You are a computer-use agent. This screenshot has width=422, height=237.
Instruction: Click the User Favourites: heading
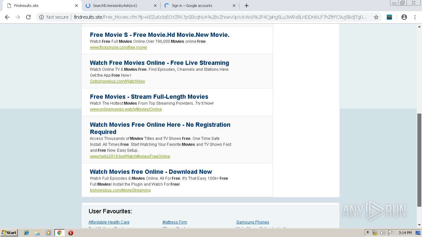point(110,211)
